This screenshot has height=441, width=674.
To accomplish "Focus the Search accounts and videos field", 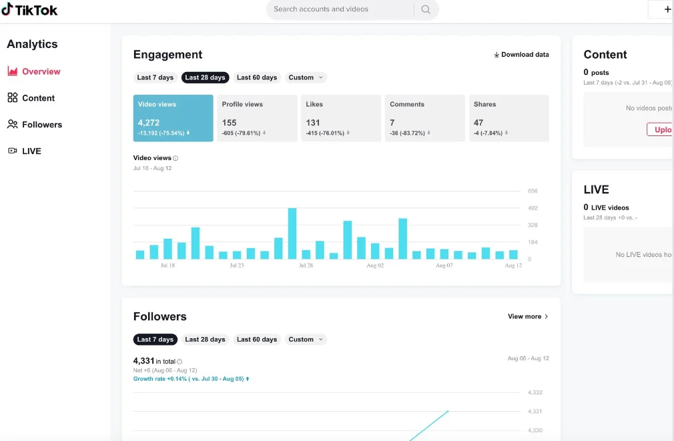I will click(340, 9).
